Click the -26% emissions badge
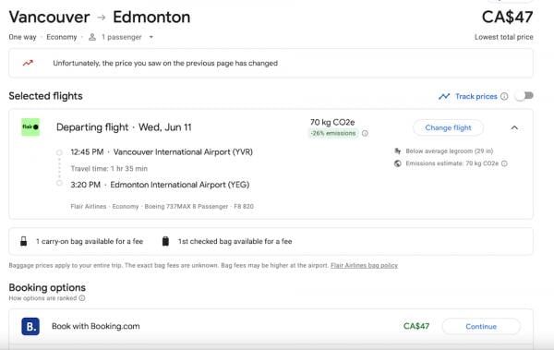 [x=333, y=133]
